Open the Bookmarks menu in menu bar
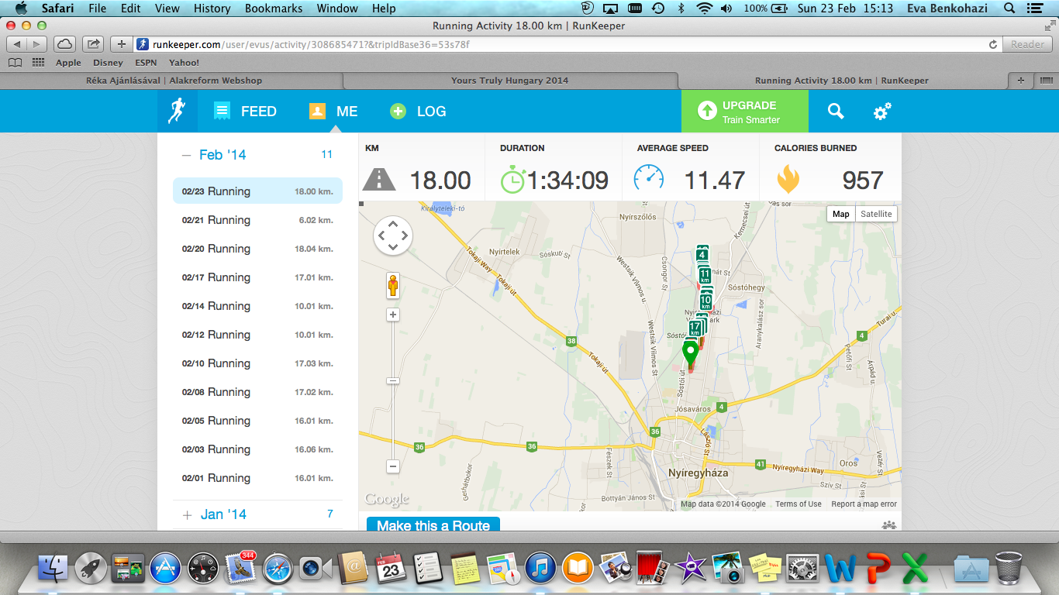This screenshot has width=1059, height=595. (x=274, y=9)
